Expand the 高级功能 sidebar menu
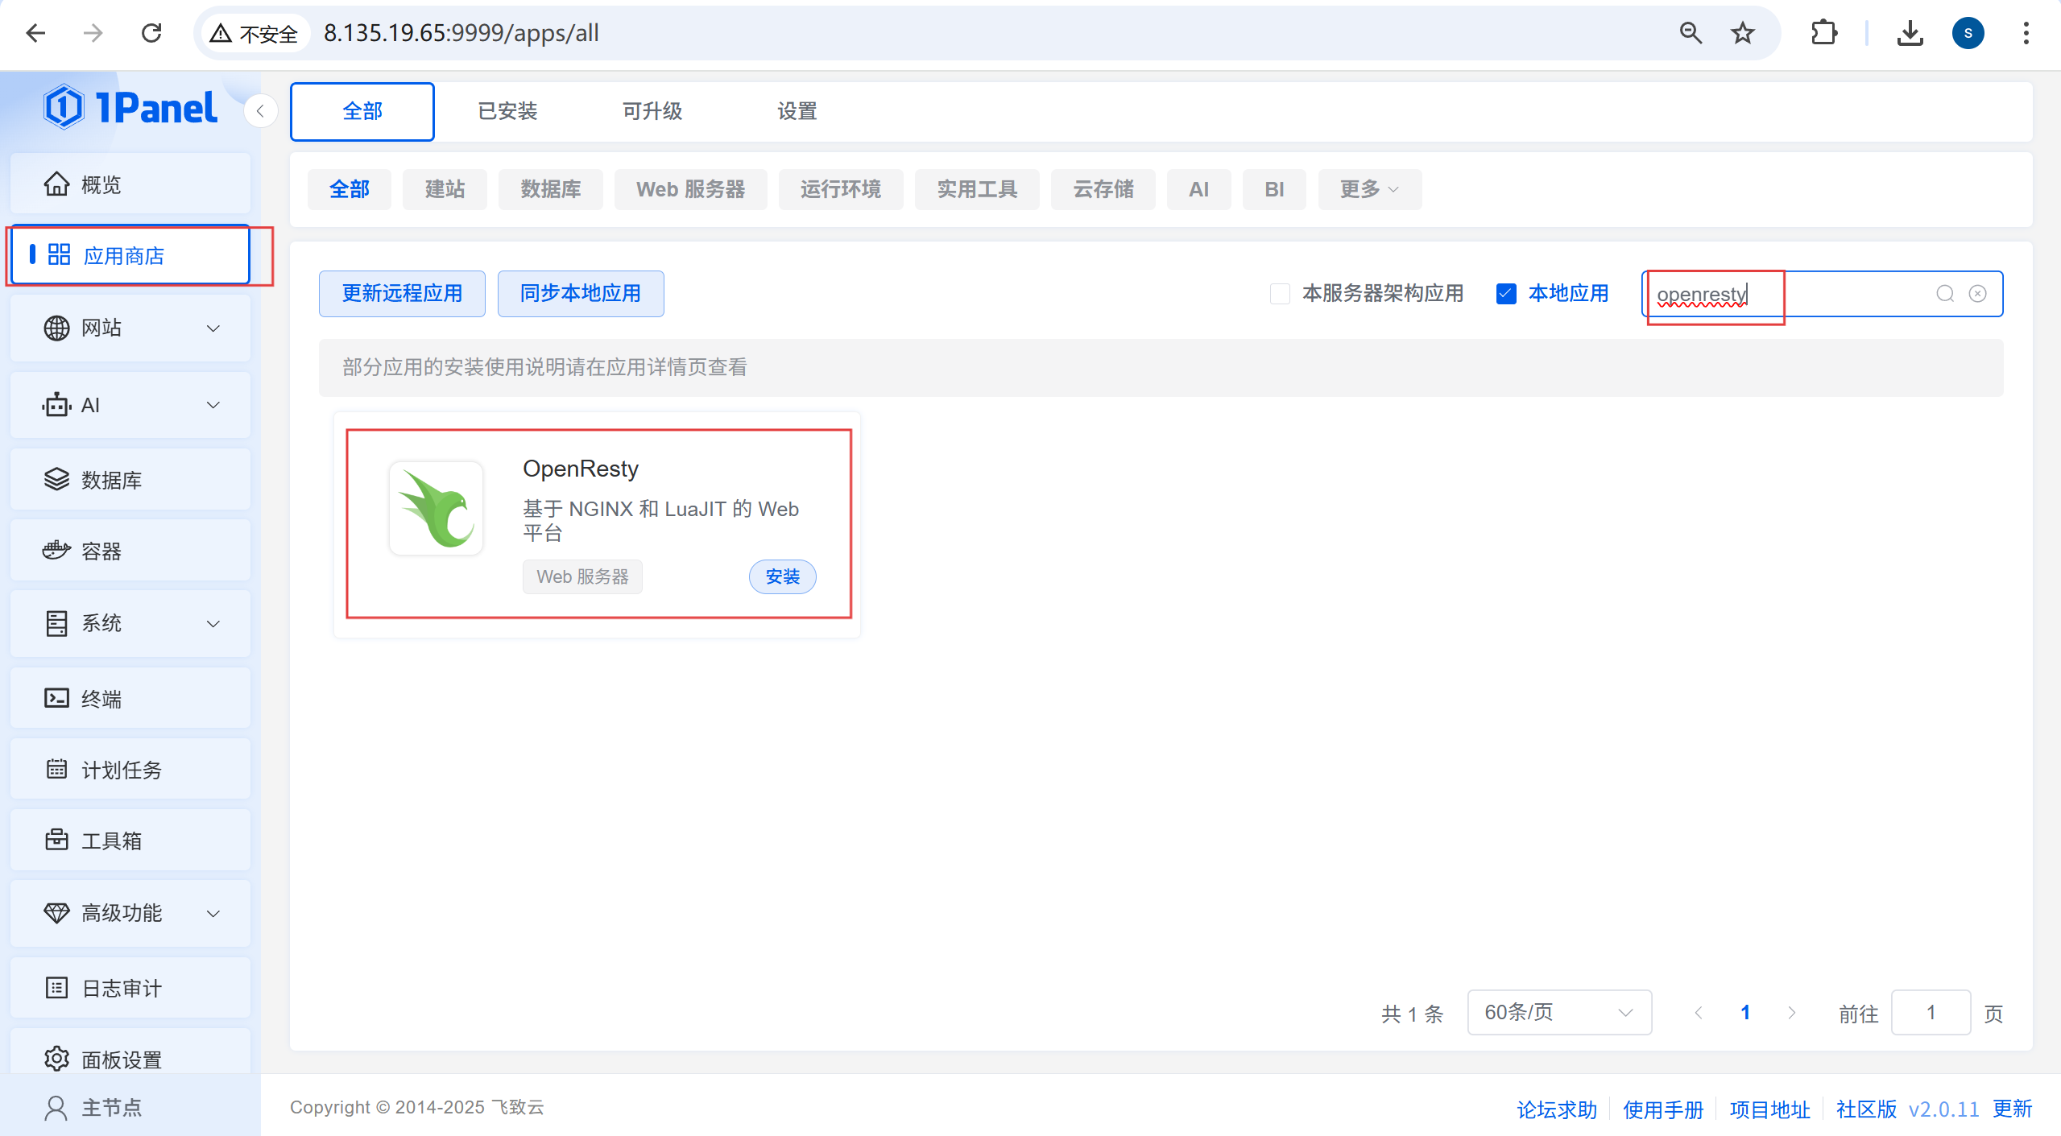The height and width of the screenshot is (1136, 2061). pos(129,912)
